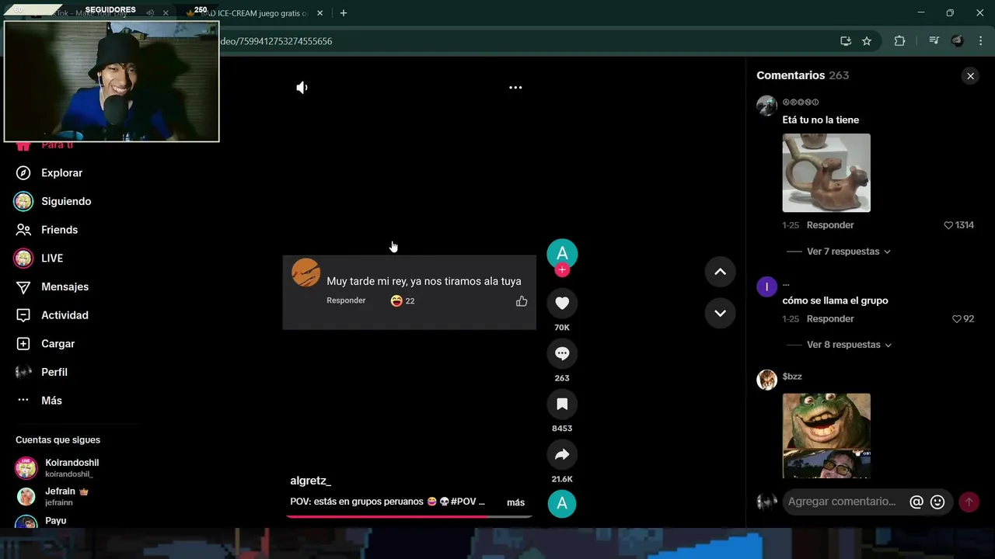Share the video using the arrow icon
This screenshot has height=559, width=995.
[x=562, y=454]
